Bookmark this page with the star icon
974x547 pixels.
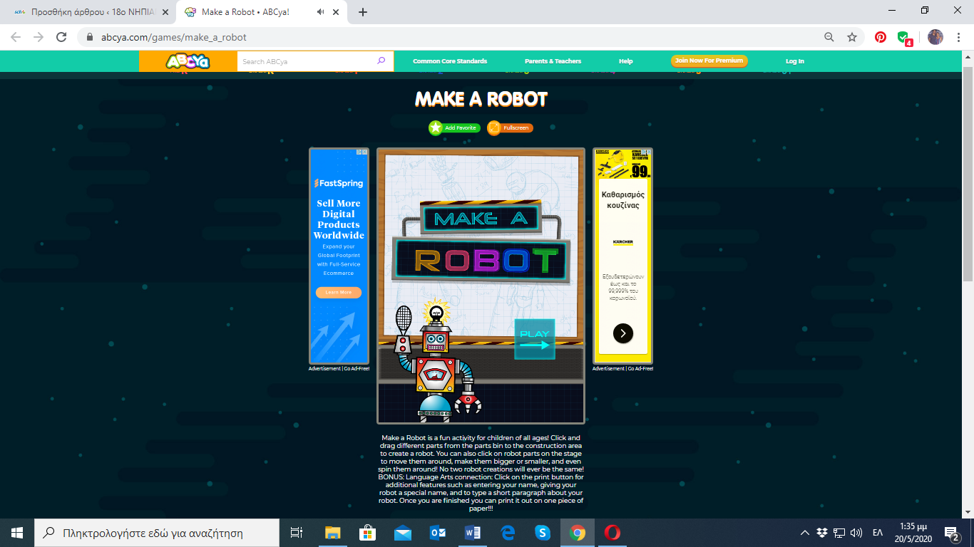(x=851, y=37)
